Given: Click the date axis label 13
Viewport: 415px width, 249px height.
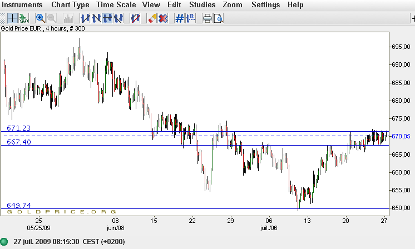Looking at the screenshot, I should click(x=307, y=221).
